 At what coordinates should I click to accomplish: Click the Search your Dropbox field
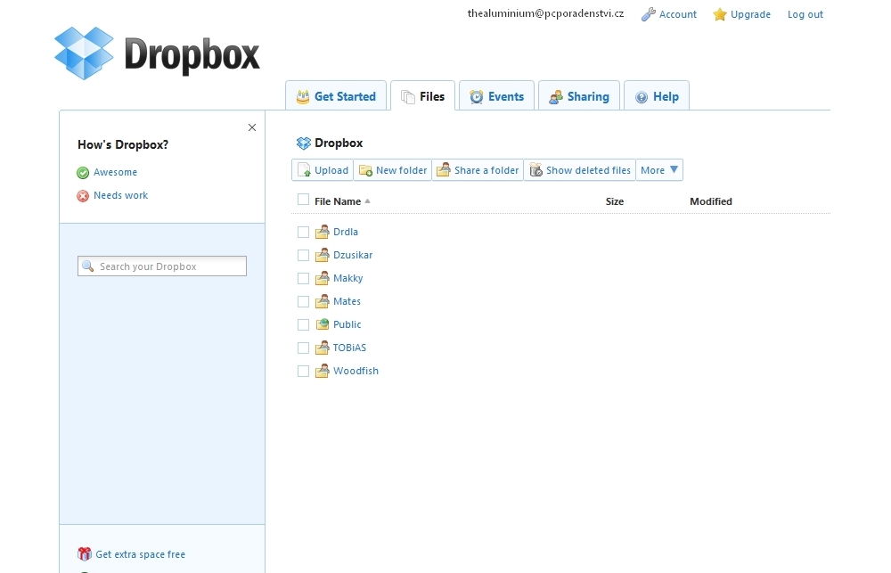162,266
